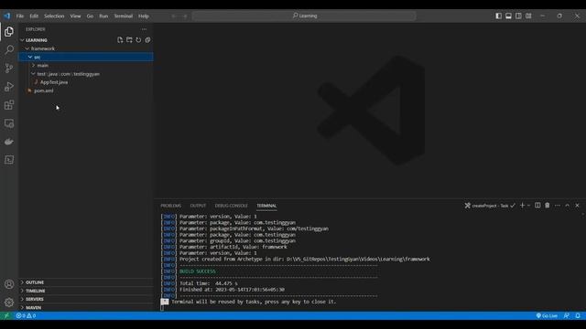Open the Source Control view
Screen dimensions: 586x329
pos(9,68)
